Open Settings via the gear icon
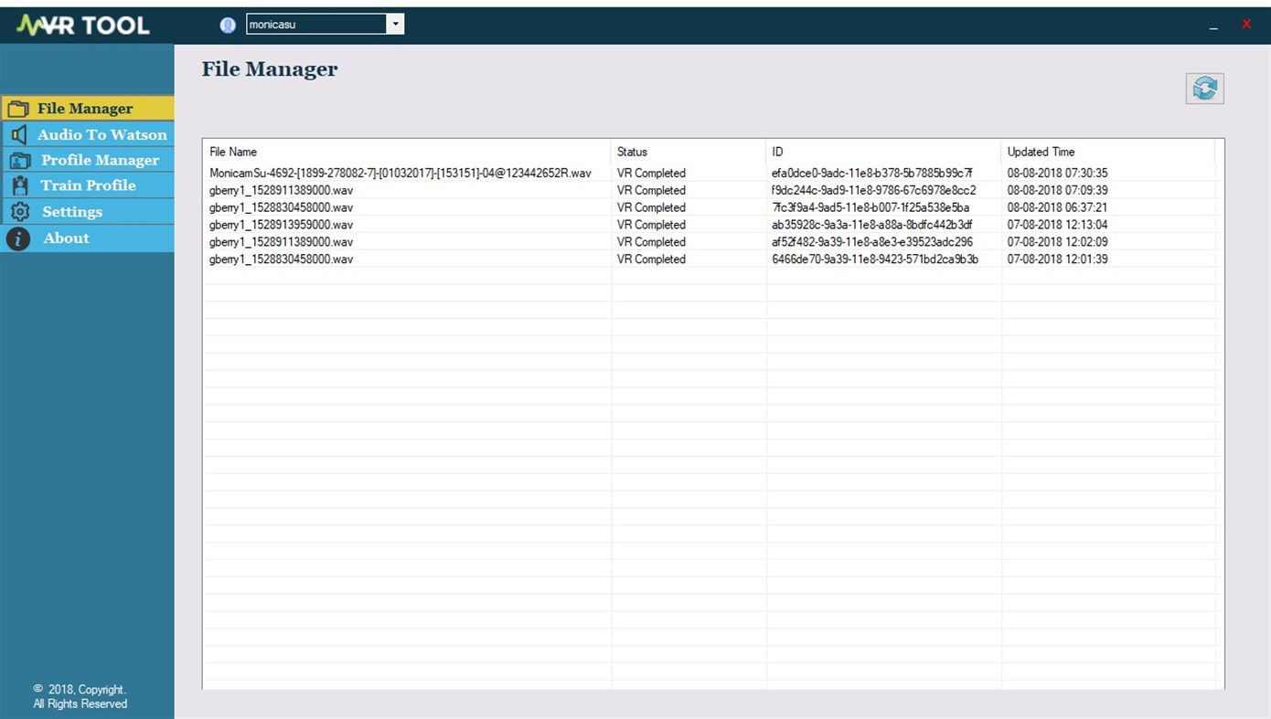 point(18,211)
